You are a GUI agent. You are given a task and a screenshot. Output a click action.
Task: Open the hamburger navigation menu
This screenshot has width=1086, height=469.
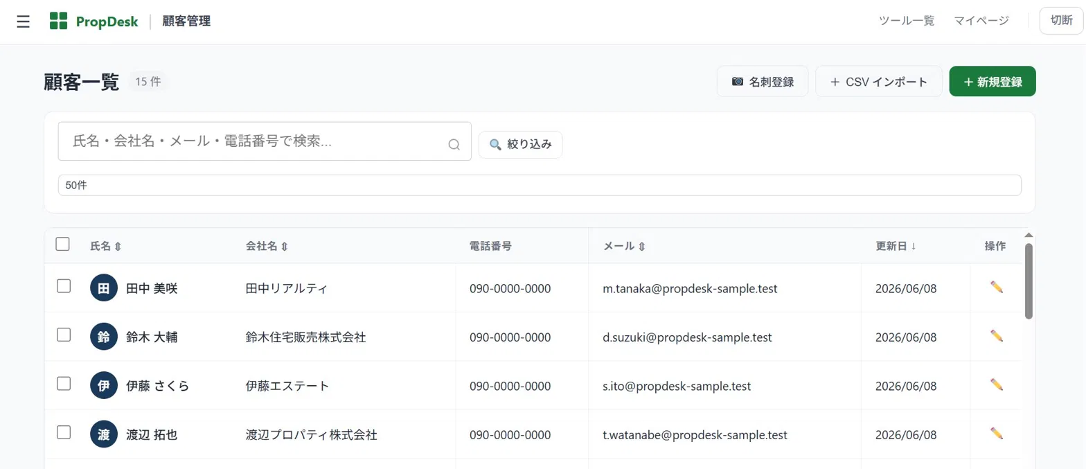click(23, 21)
